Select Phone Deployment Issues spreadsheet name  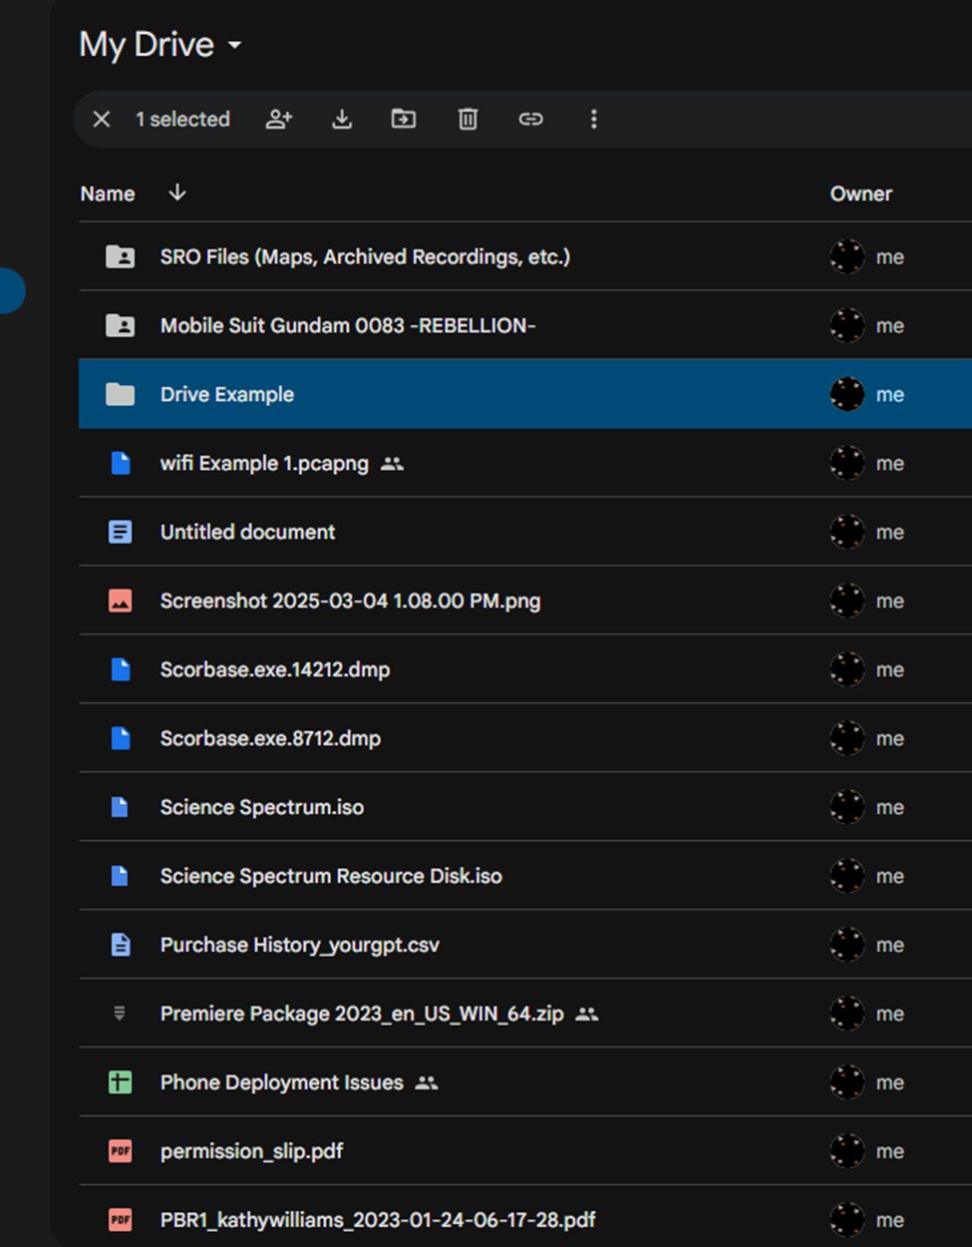point(282,1082)
